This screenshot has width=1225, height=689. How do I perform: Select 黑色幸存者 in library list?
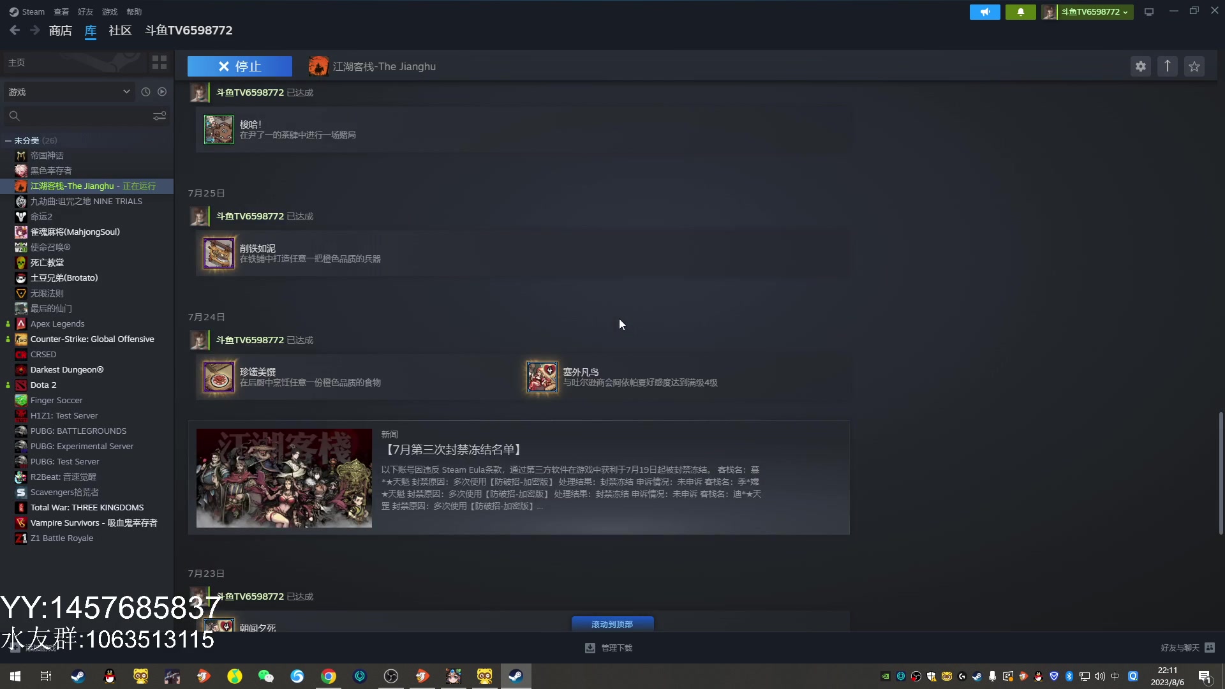[x=51, y=171]
